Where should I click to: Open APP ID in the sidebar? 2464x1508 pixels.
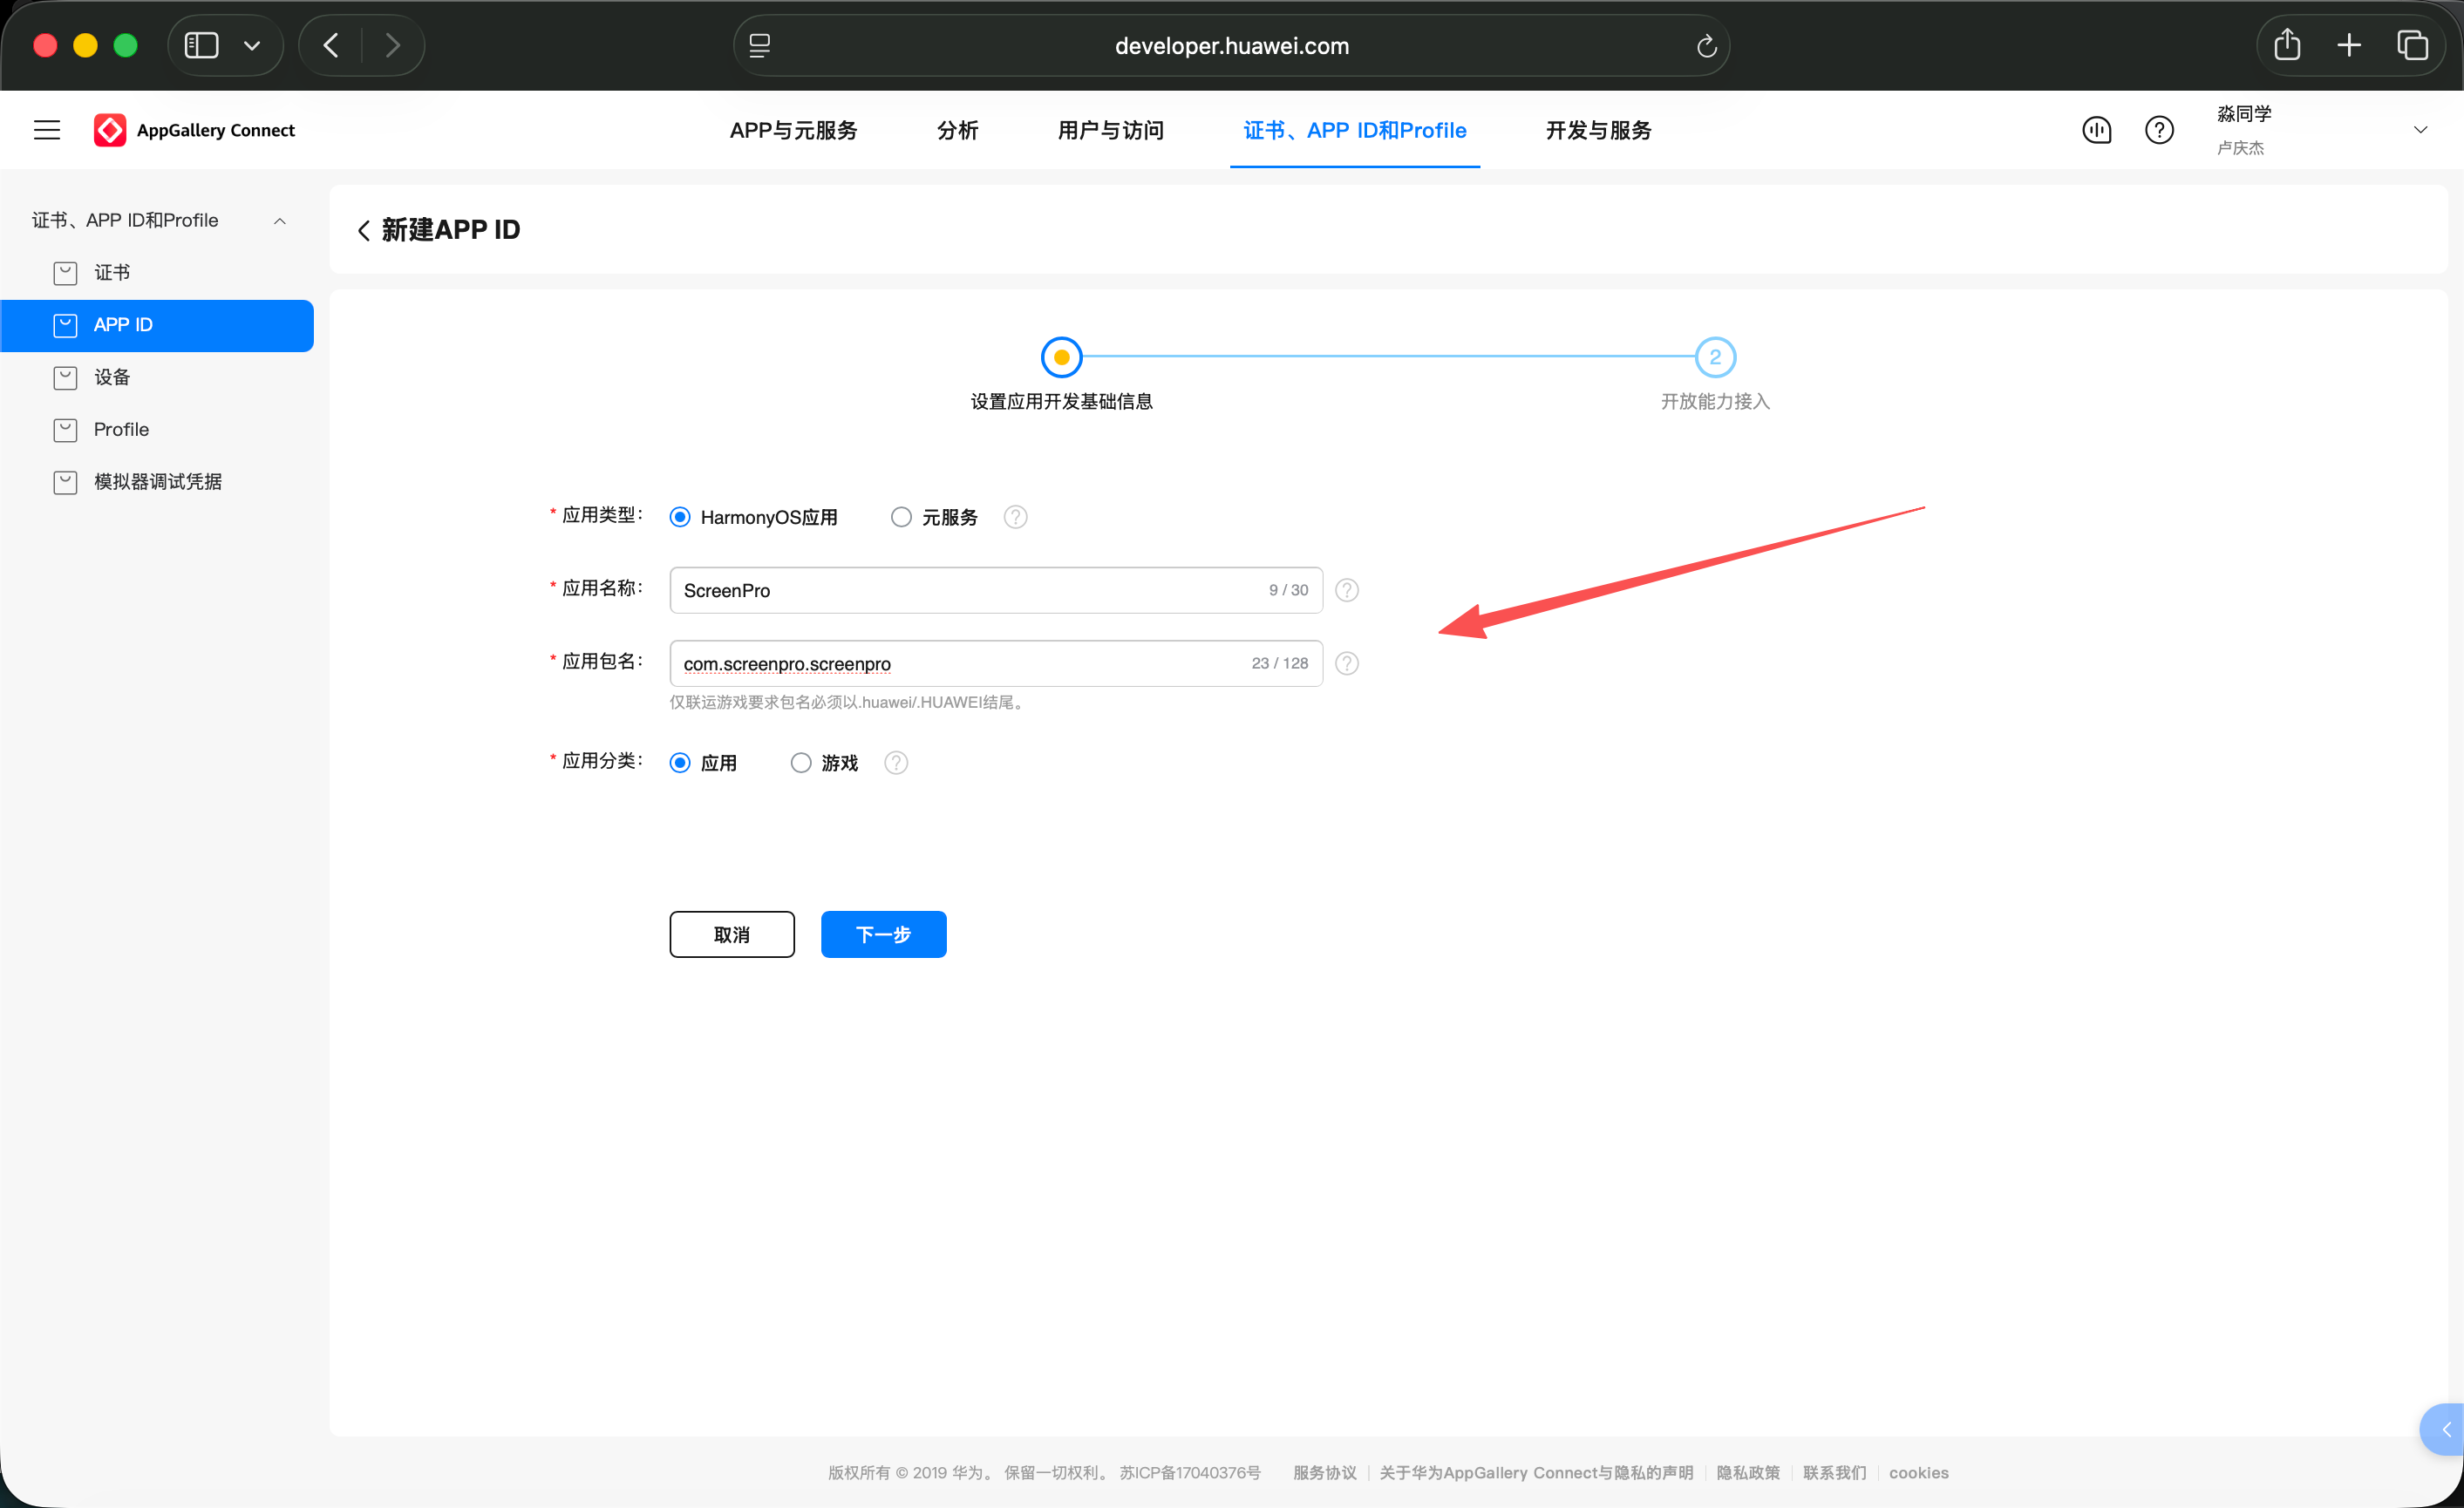coord(157,325)
